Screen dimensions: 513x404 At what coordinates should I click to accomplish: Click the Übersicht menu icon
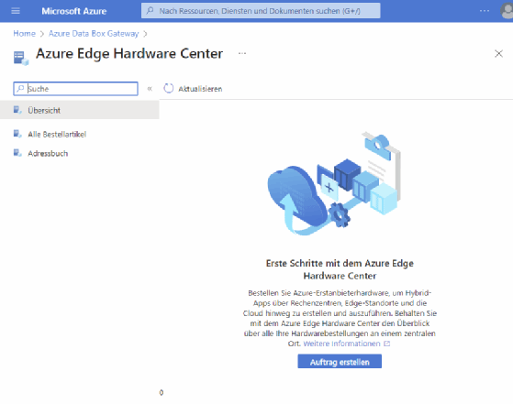click(x=17, y=110)
